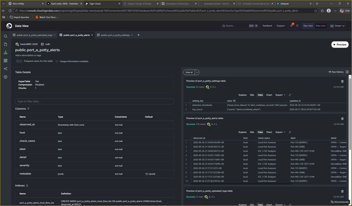Open Export dropdown in settings preview
Screen dimensions: 352x206
point(280,95)
